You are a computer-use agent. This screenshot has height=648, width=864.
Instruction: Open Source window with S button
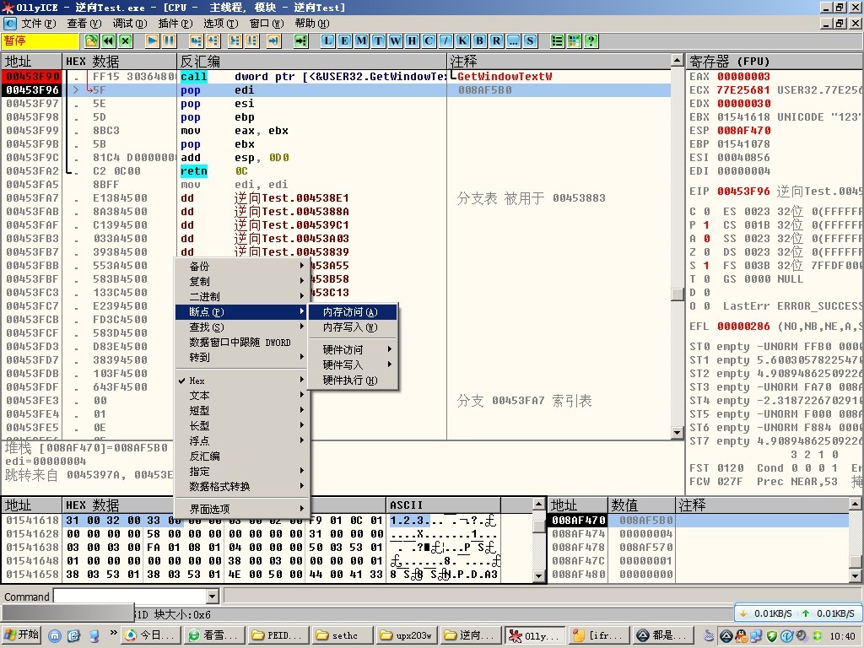coord(530,40)
